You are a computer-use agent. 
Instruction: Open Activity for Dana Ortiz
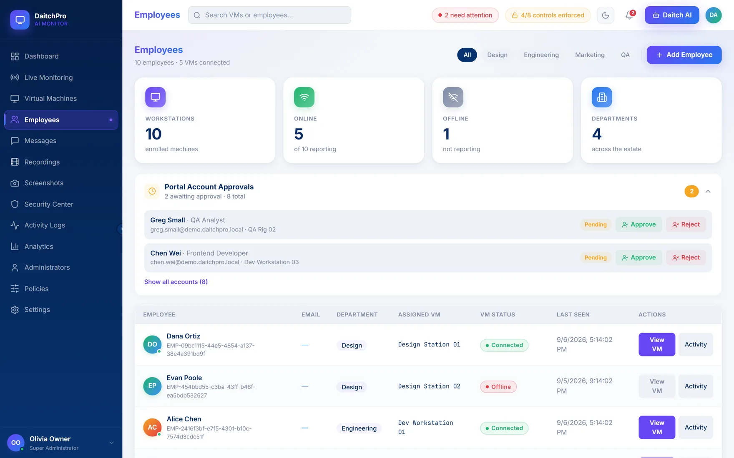696,345
